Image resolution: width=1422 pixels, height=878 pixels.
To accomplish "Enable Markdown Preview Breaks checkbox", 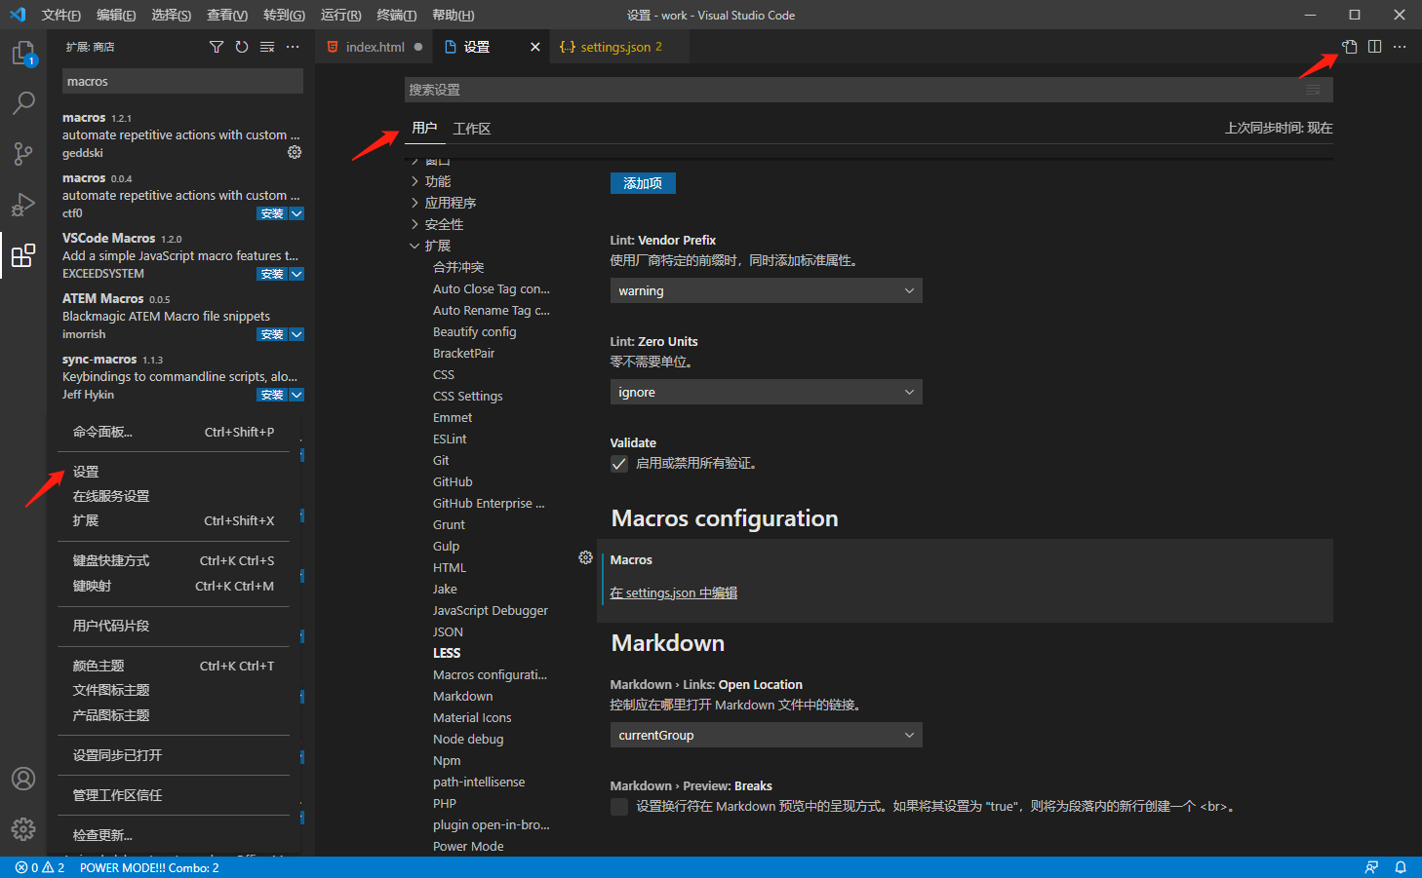I will point(619,807).
